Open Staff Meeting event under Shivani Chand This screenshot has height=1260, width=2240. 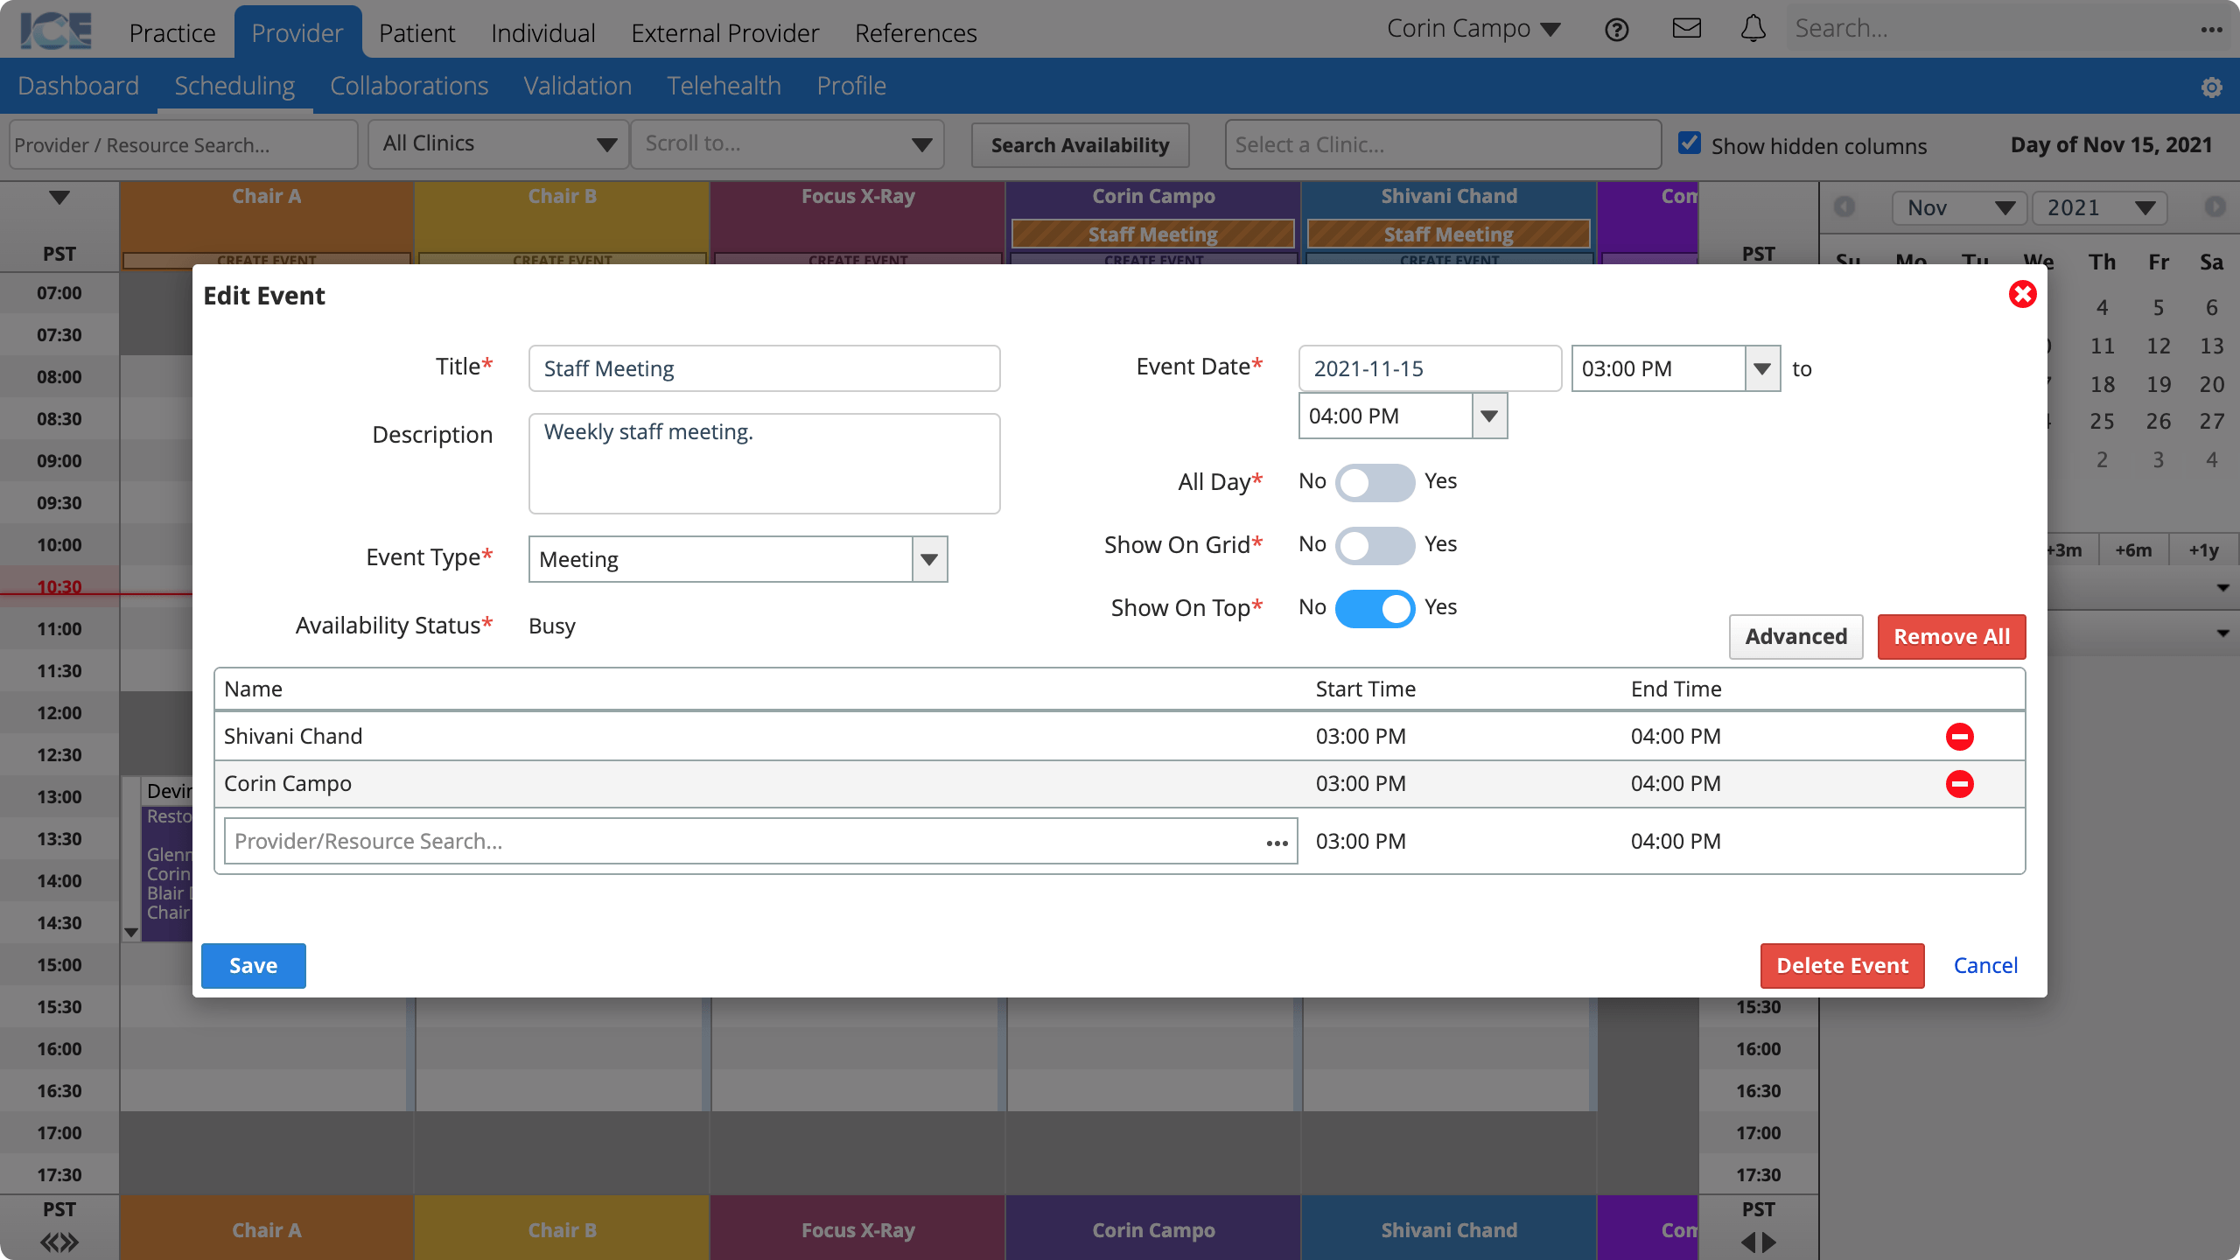[x=1448, y=234]
